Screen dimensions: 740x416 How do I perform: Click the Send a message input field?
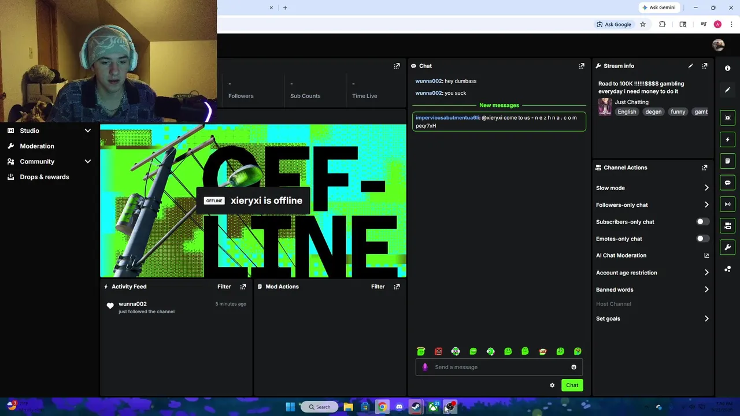(499, 367)
